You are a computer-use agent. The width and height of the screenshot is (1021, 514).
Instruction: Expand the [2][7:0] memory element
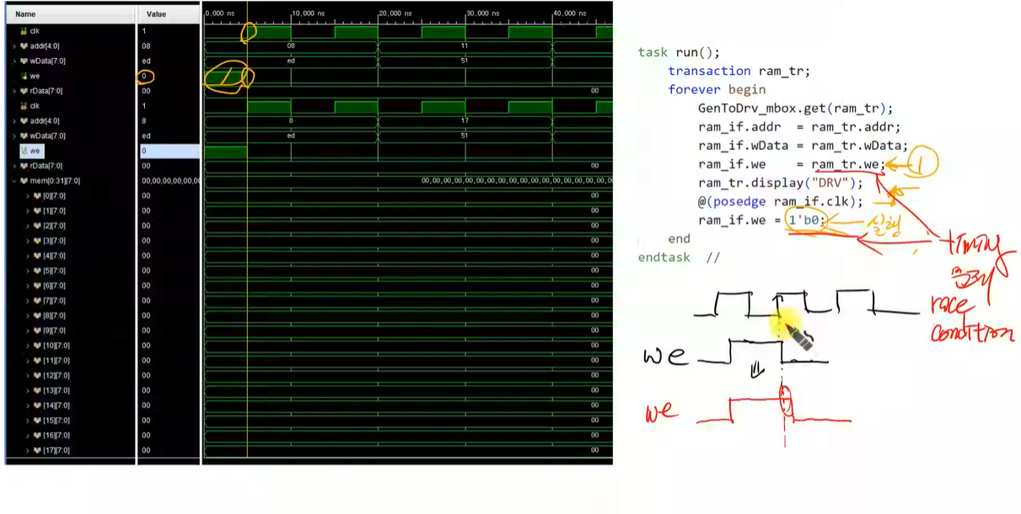[28, 226]
